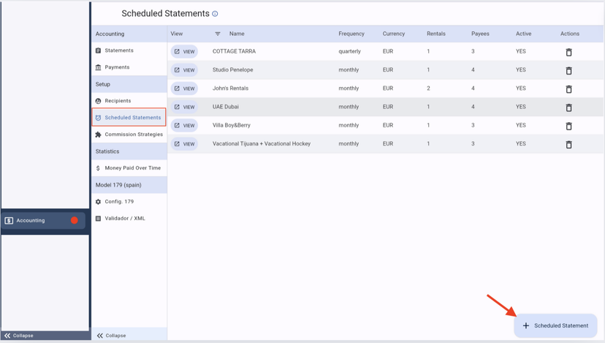Open Config. 179 settings
Image resolution: width=605 pixels, height=343 pixels.
tap(119, 202)
